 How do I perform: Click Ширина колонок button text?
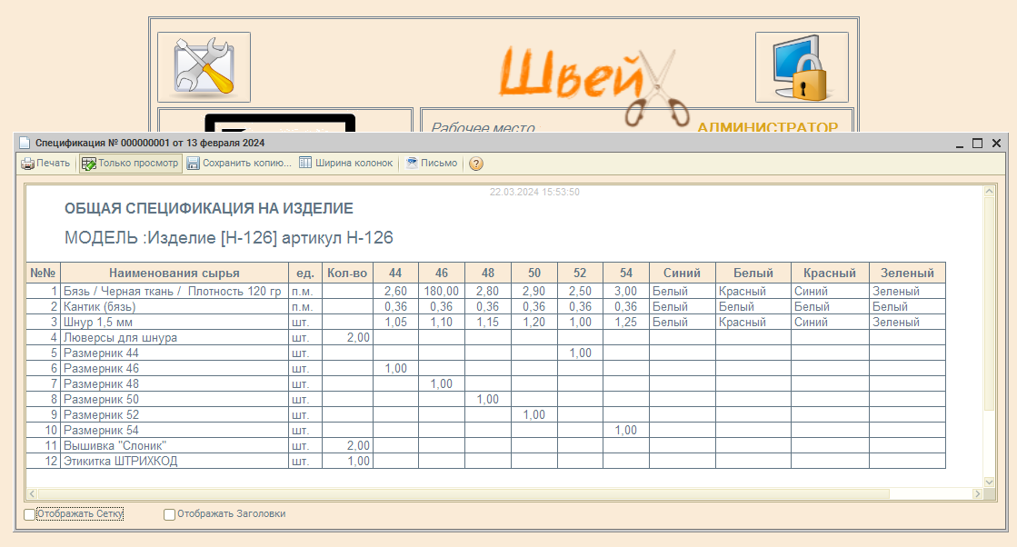(354, 163)
